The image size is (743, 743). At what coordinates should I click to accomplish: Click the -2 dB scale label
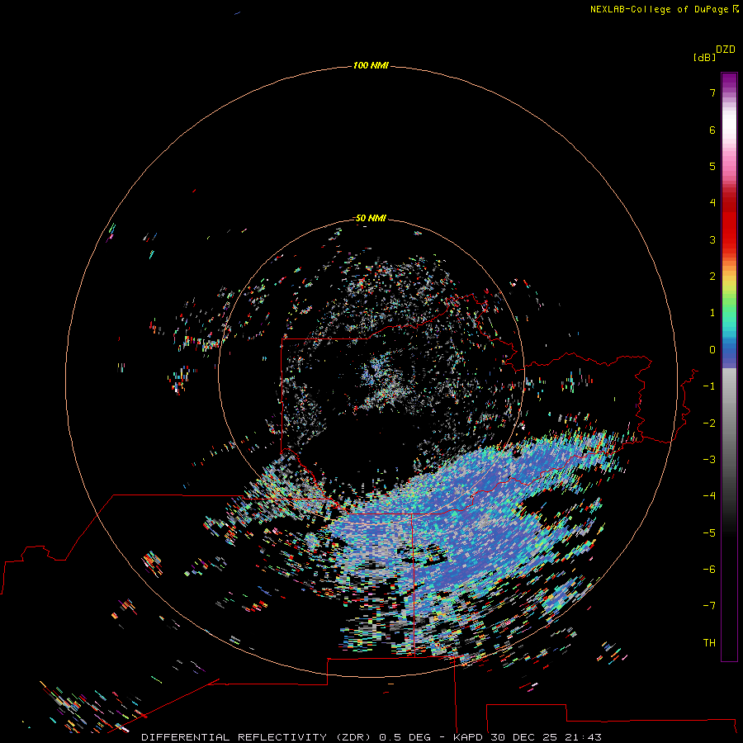[x=709, y=424]
